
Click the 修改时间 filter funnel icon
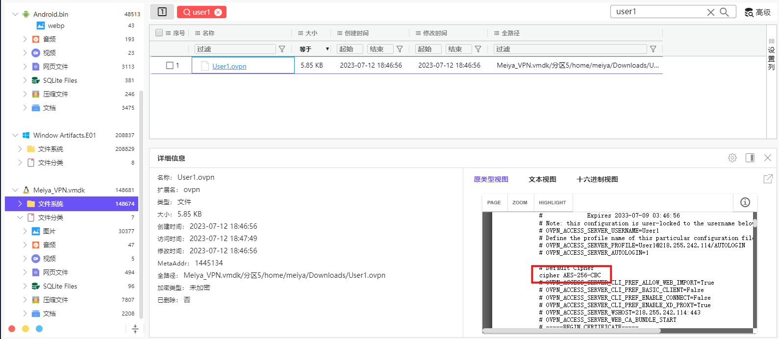[x=478, y=49]
